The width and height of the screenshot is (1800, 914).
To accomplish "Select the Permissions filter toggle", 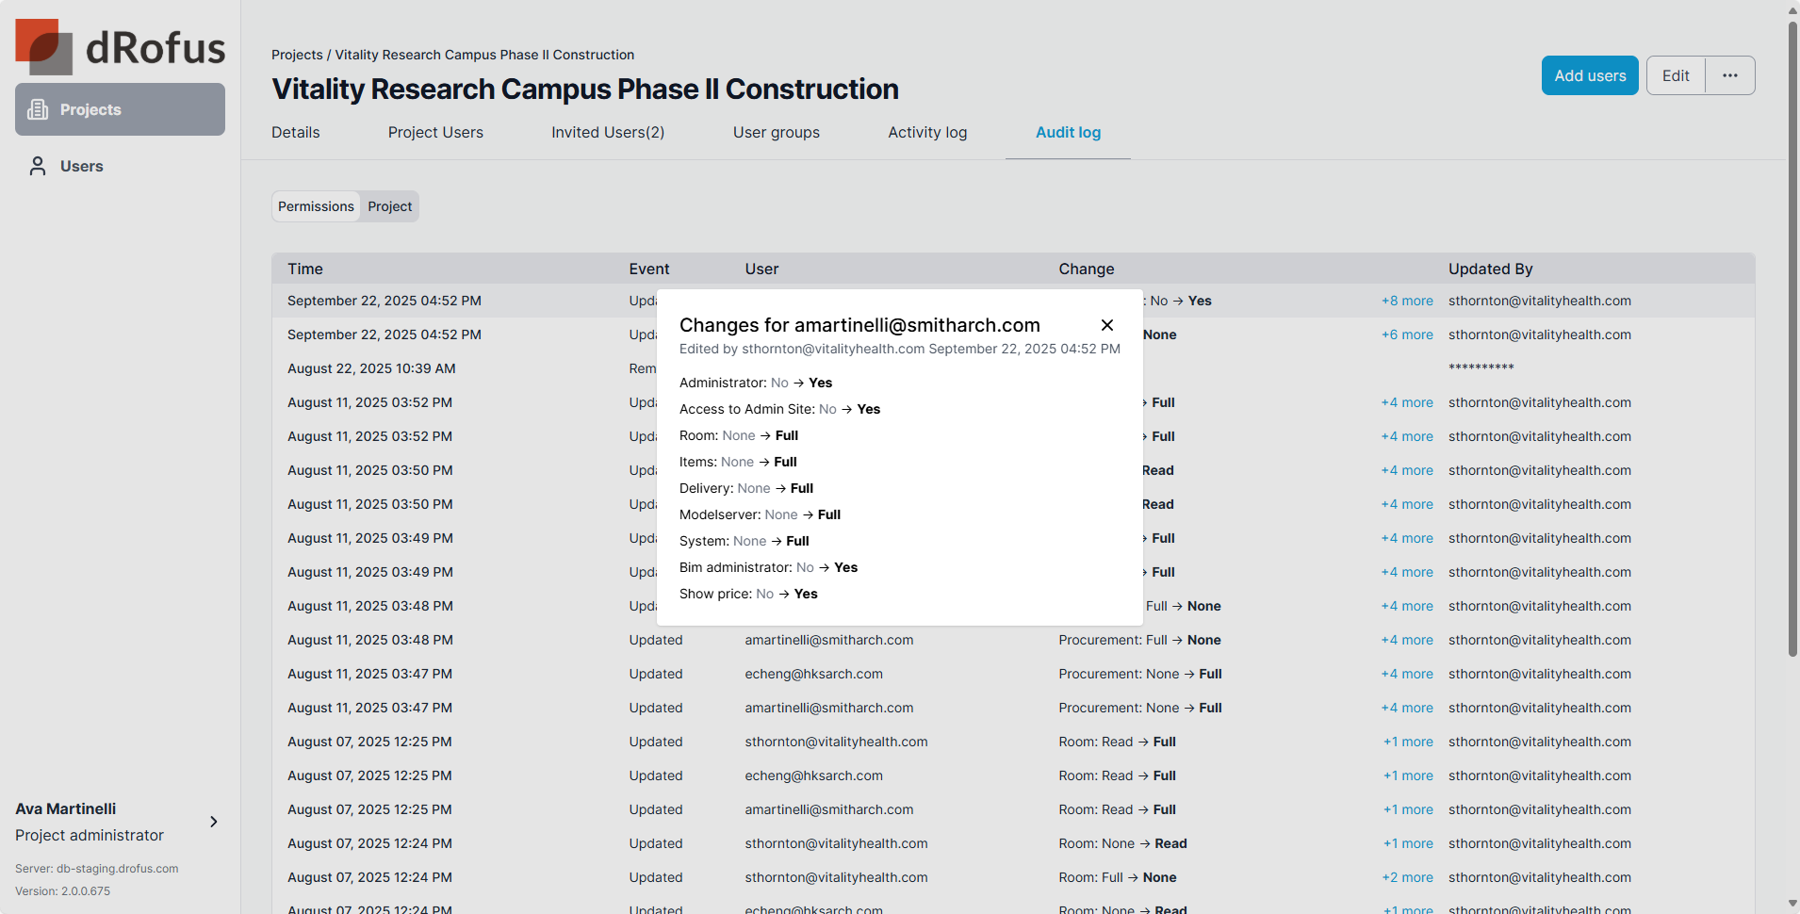I will pyautogui.click(x=316, y=206).
